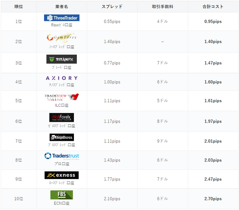Screen dimensions: 239x210
Task: Click the 8ドル commission for HotForex
Action: (x=163, y=121)
